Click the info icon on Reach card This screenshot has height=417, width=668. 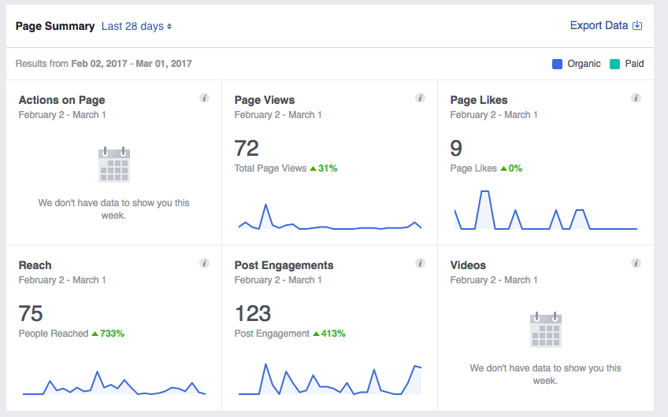[204, 264]
